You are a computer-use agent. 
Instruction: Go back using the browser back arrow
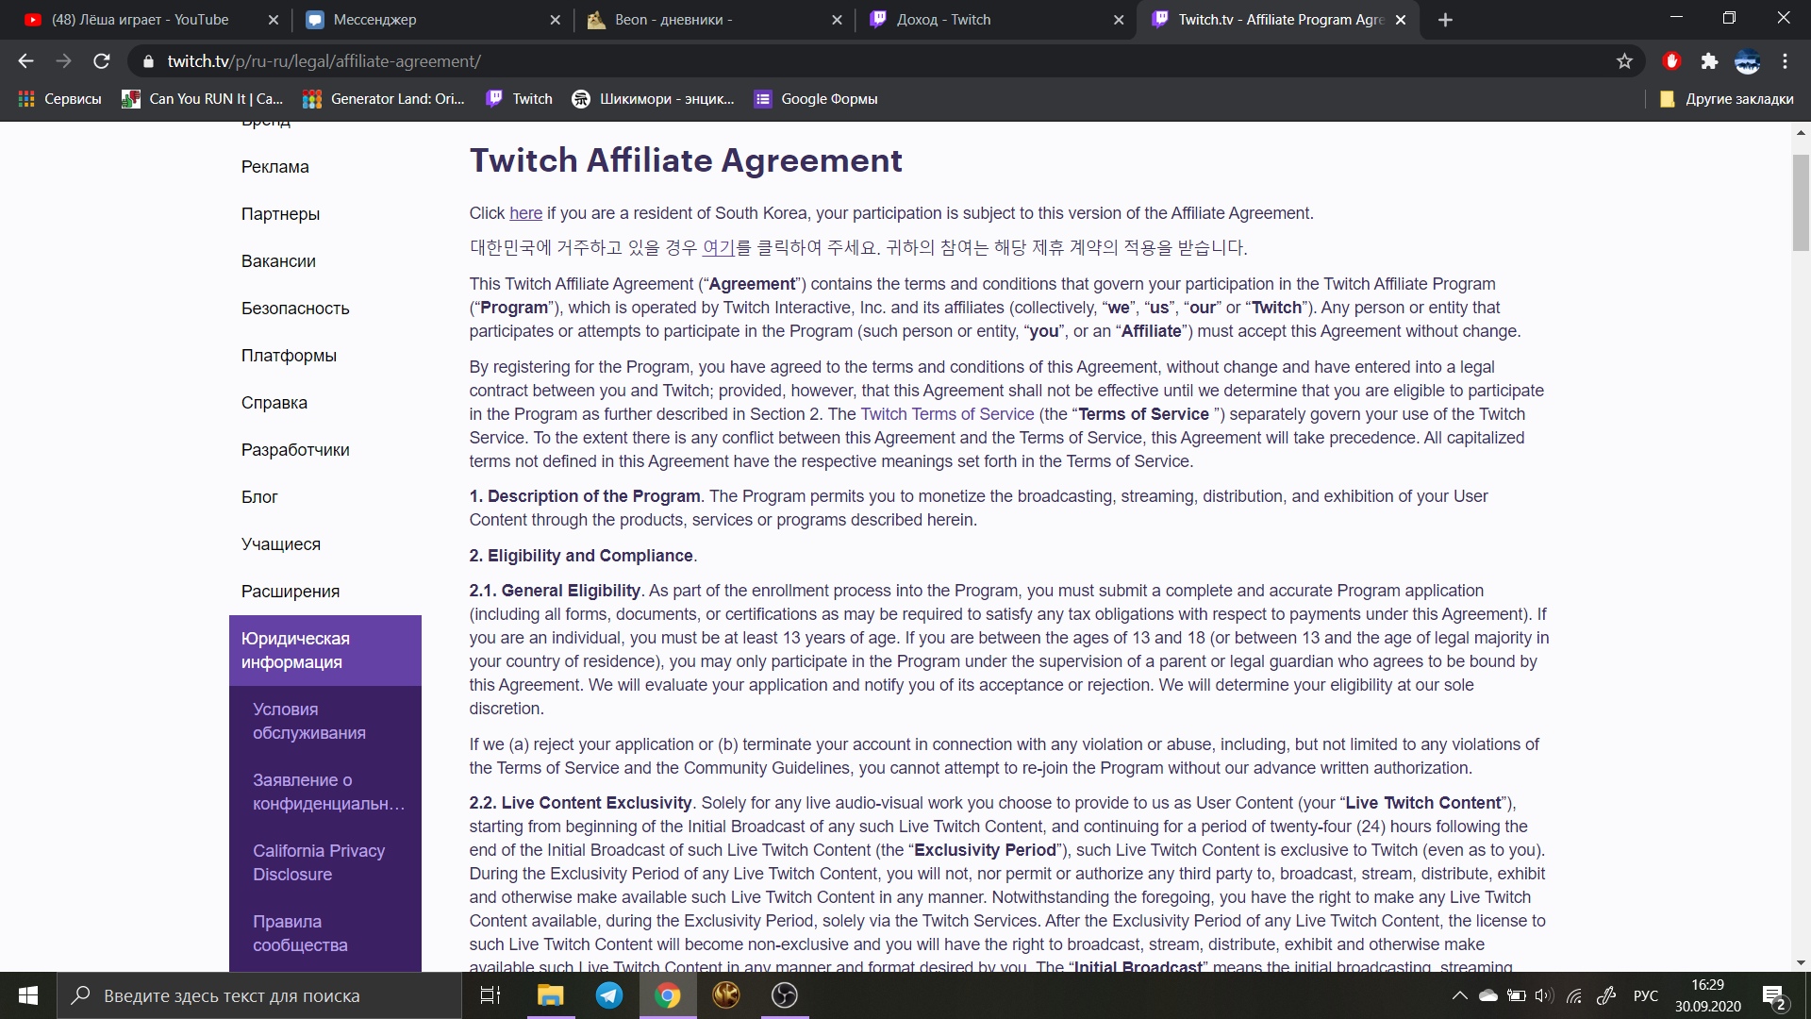25,61
